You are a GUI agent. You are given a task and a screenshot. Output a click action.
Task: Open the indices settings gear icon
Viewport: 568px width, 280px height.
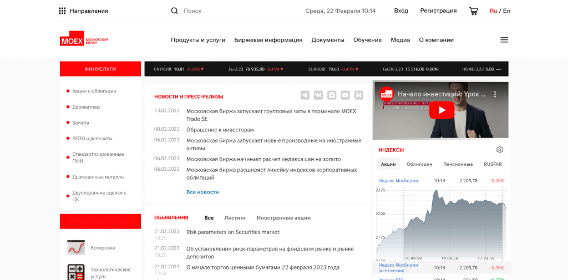pyautogui.click(x=500, y=150)
